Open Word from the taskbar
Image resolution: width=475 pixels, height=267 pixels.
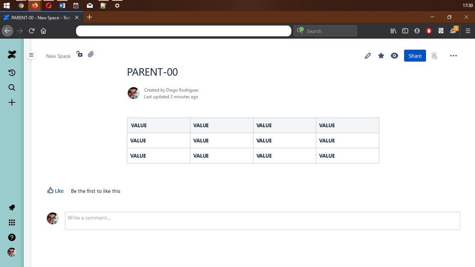(x=62, y=5)
